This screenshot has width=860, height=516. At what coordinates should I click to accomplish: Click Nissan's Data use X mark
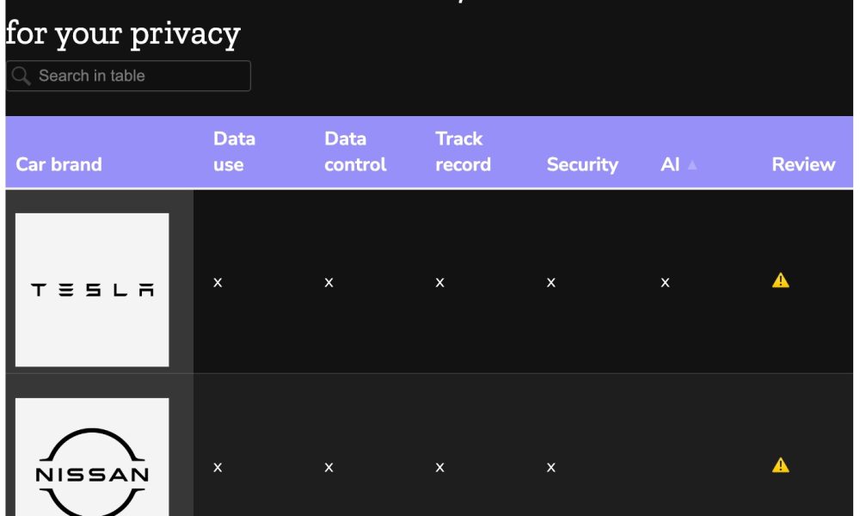click(218, 467)
